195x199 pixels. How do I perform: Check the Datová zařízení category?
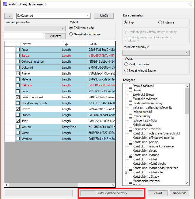click(130, 86)
